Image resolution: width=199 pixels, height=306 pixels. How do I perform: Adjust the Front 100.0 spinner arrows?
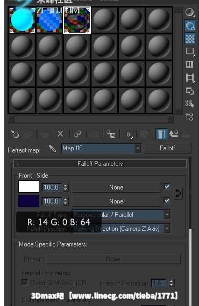66,187
